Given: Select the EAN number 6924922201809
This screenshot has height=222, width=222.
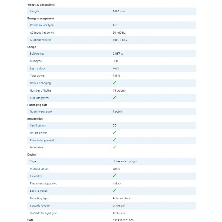Looking at the screenshot, I should pos(123,220).
